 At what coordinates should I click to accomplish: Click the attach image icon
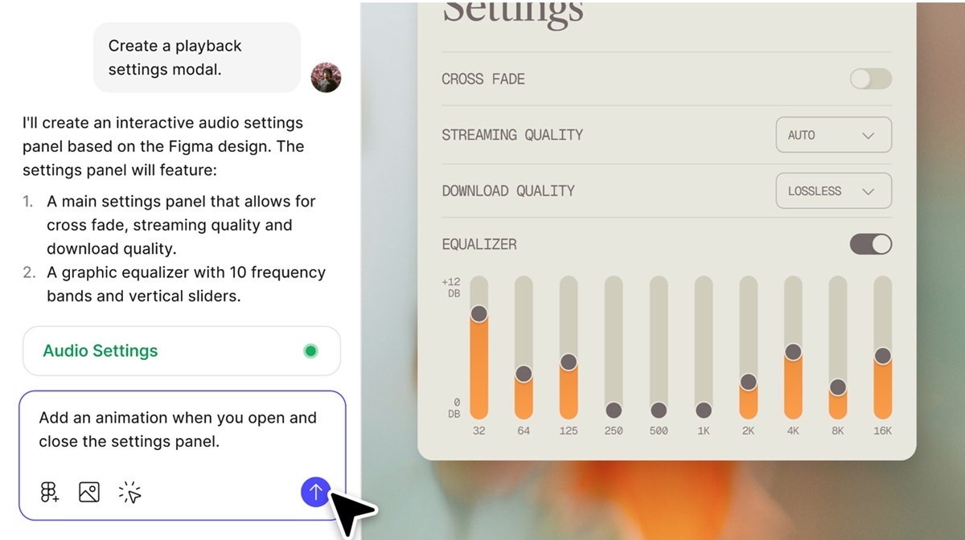click(89, 492)
